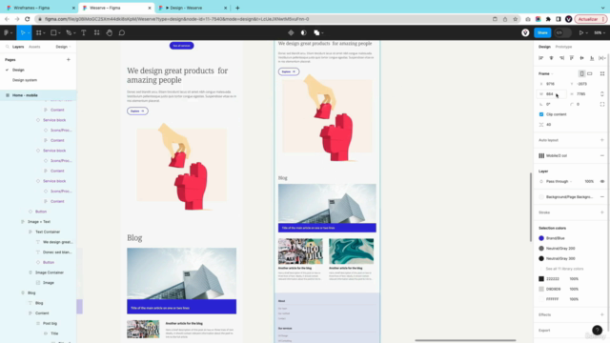This screenshot has height=343, width=610.
Task: Click the Align bottom icon
Action: coord(592,58)
